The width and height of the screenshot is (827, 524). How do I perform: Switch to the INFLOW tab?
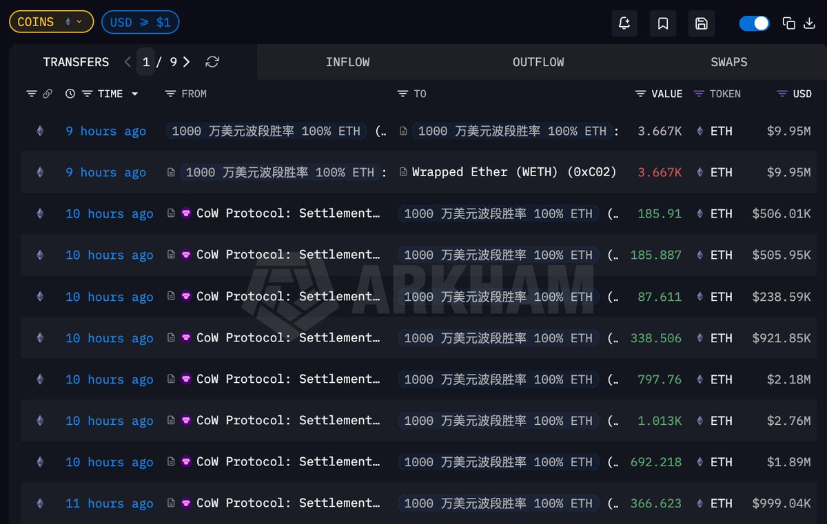tap(348, 62)
